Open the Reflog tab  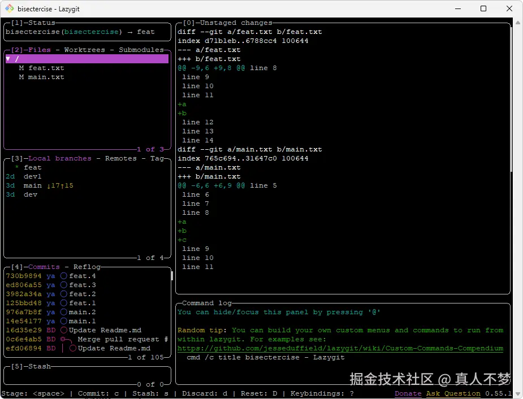[x=87, y=267]
